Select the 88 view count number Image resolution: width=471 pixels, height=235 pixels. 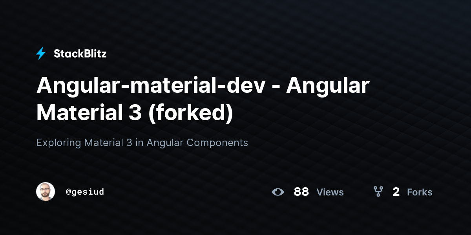[301, 192]
